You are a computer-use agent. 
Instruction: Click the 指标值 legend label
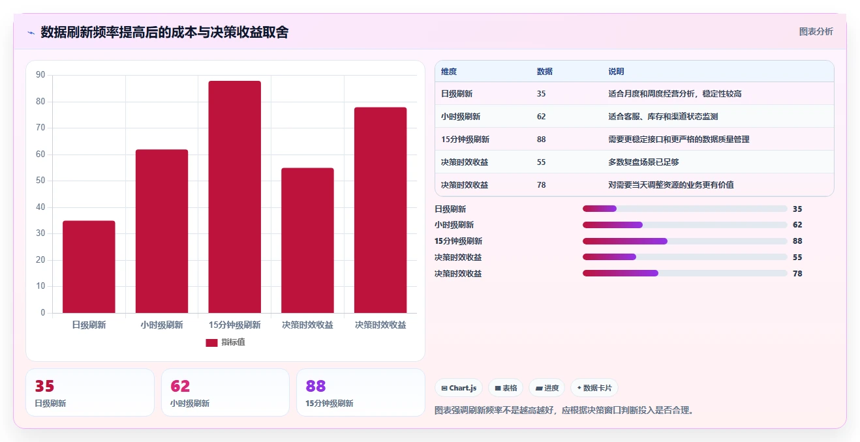tap(233, 342)
